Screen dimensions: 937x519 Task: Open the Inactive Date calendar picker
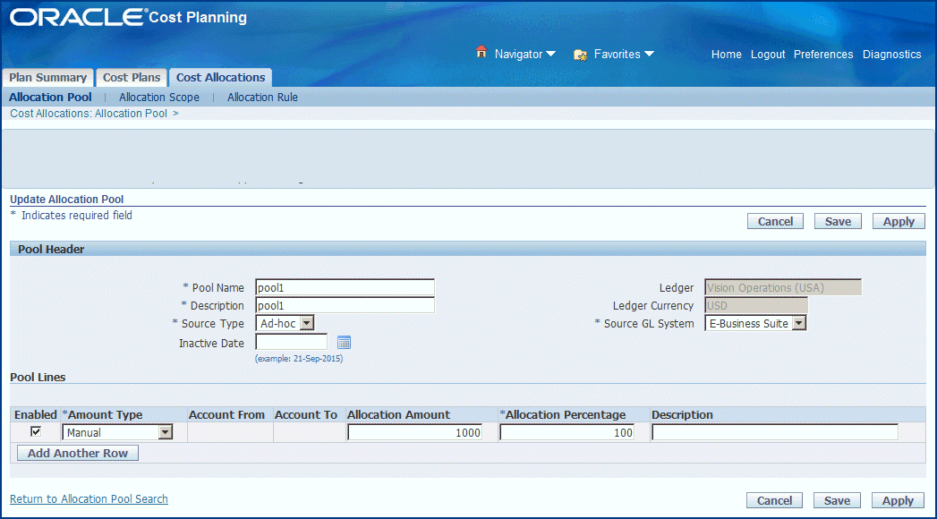(x=344, y=342)
